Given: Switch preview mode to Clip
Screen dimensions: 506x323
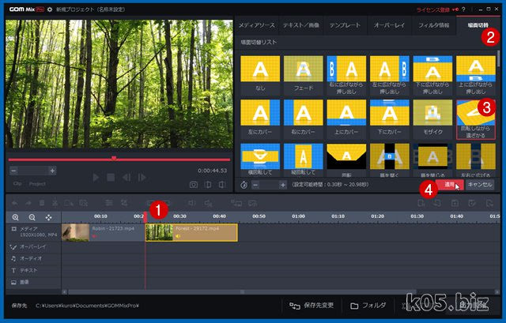Looking at the screenshot, I should [x=17, y=184].
